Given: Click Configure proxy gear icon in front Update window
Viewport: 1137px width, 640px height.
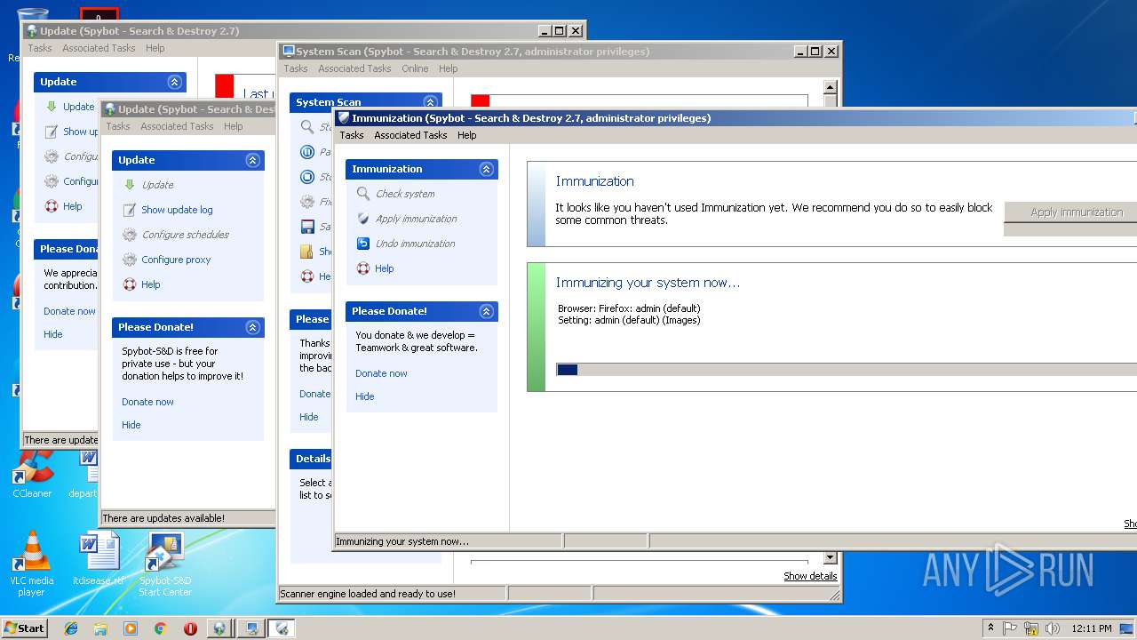Looking at the screenshot, I should (130, 260).
